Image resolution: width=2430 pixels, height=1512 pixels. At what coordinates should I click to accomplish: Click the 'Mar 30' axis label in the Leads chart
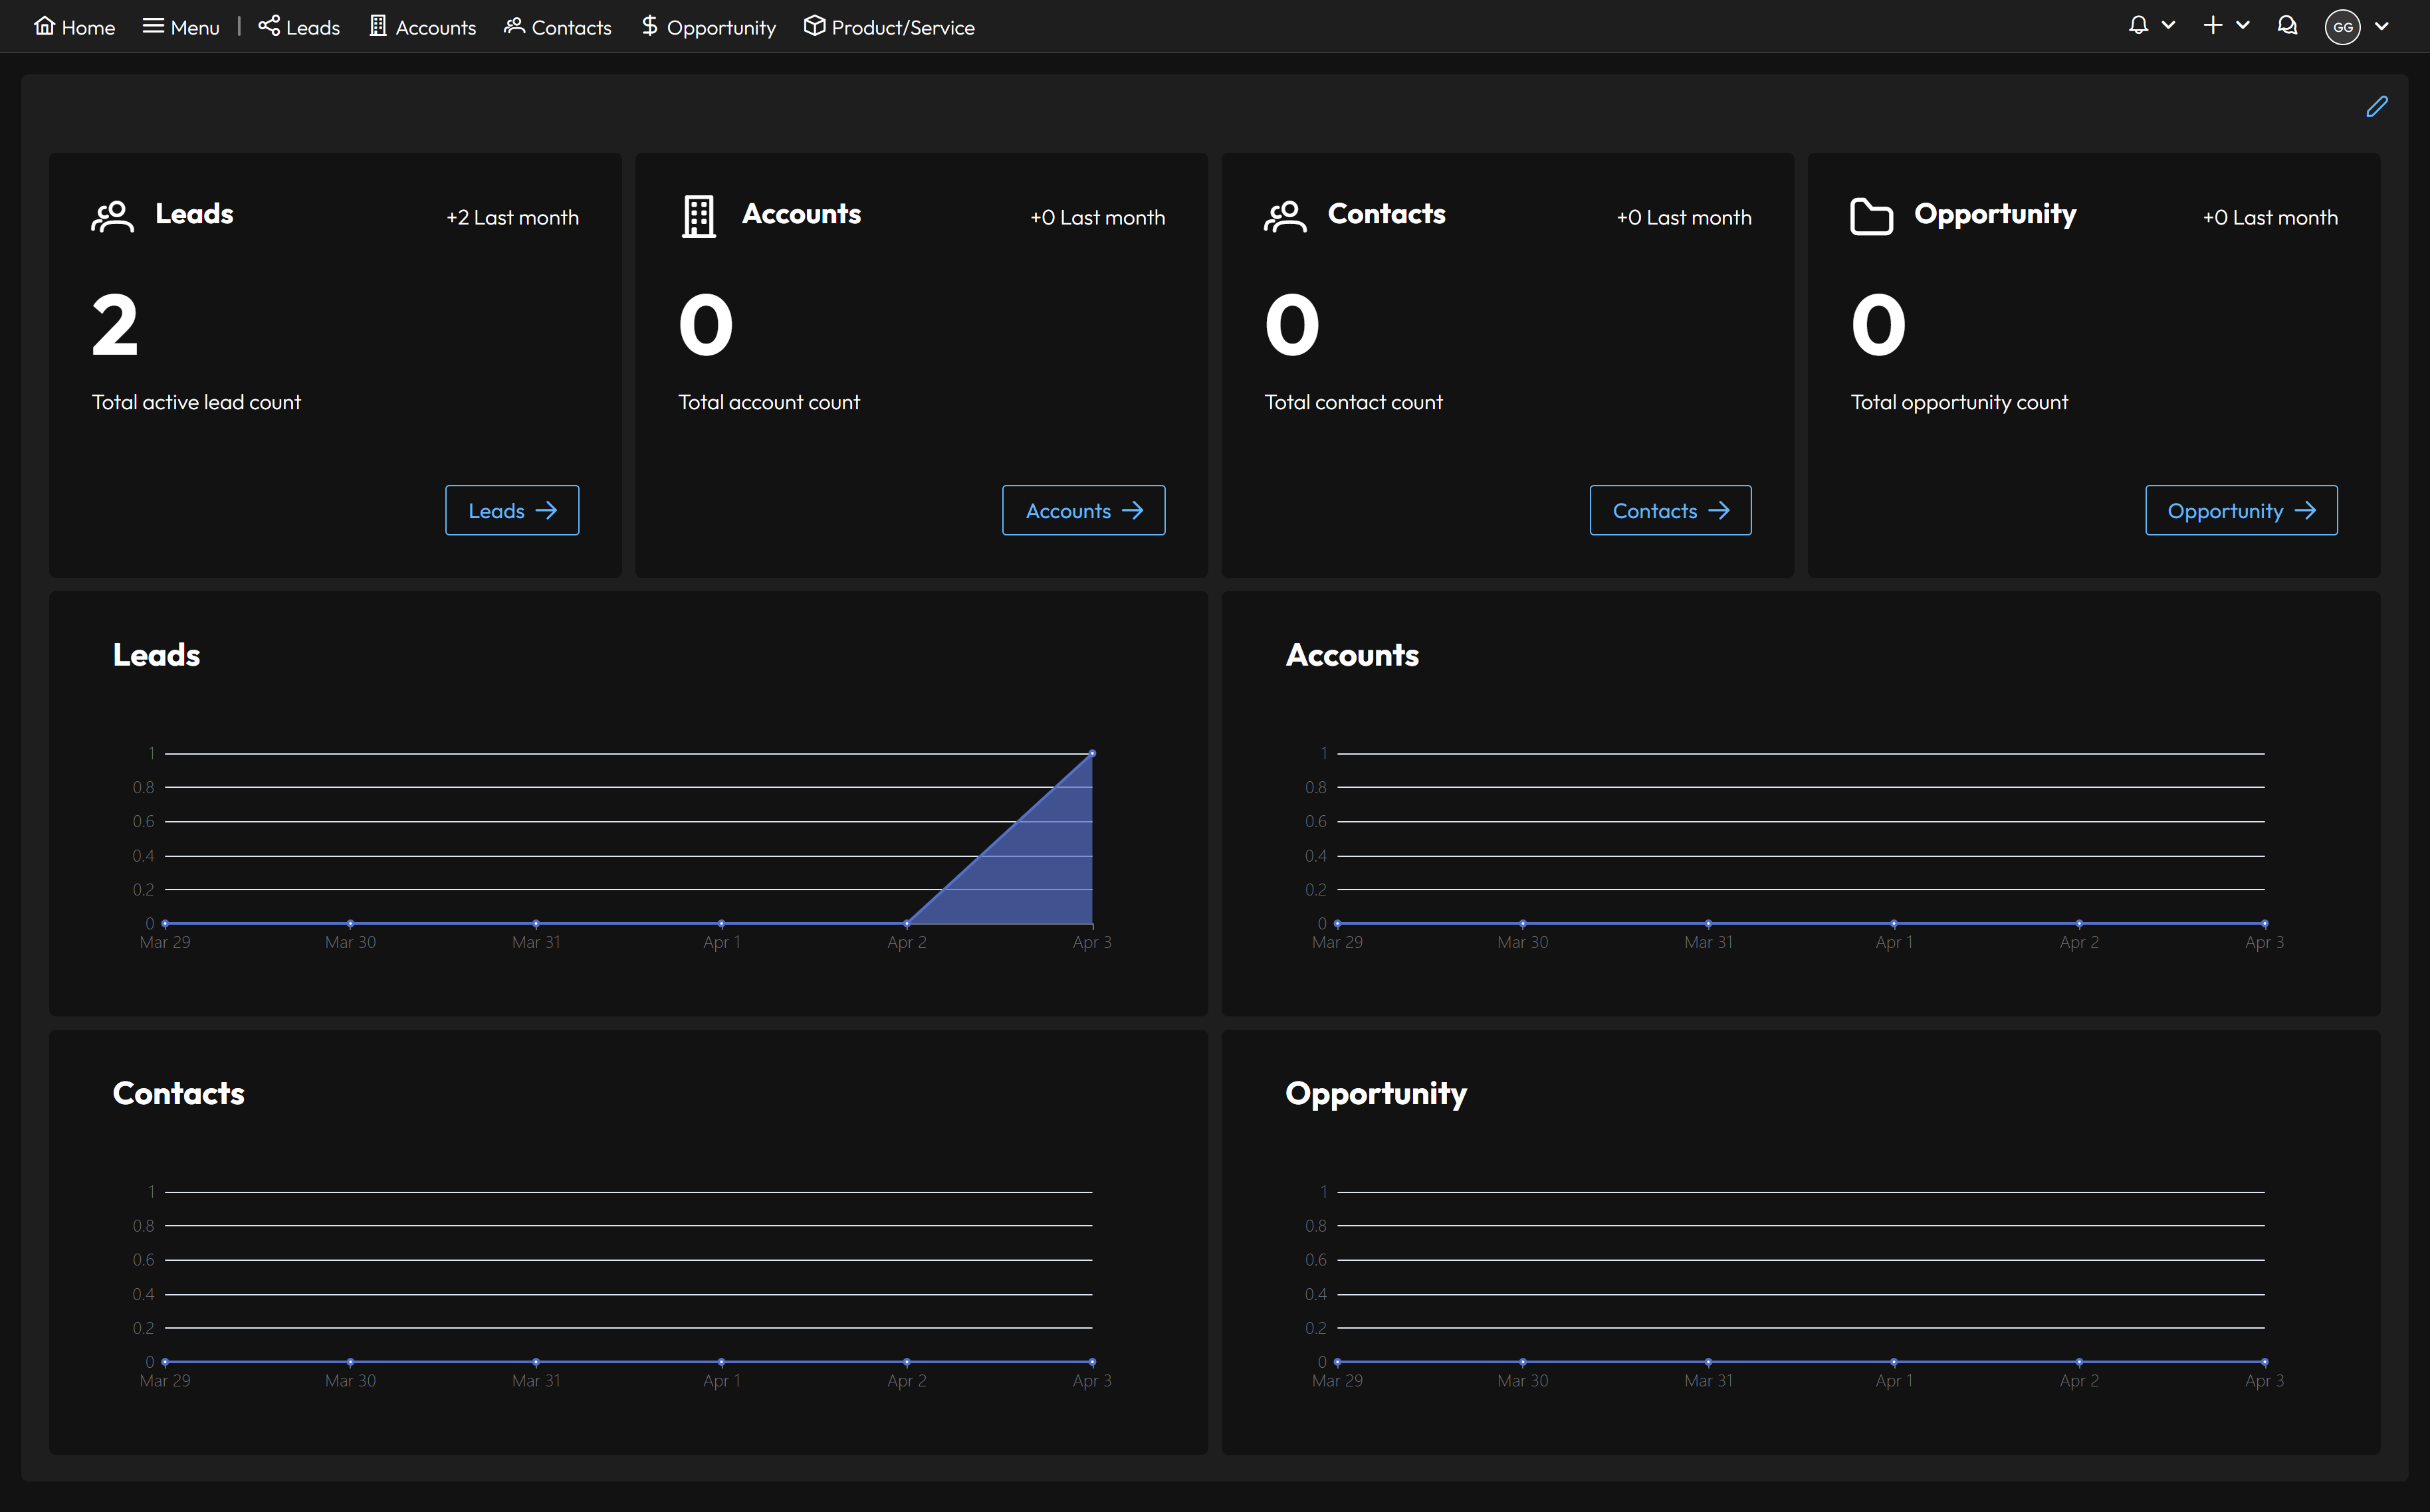(x=350, y=942)
